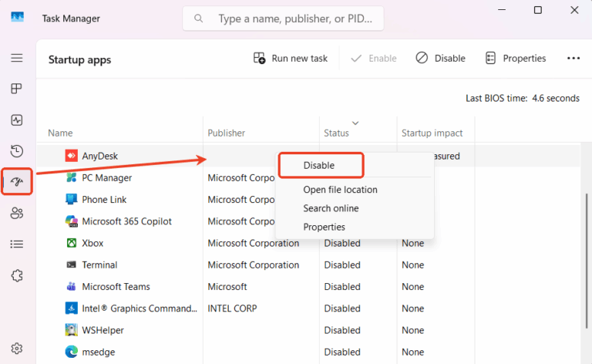Viewport: 592px width, 364px height.
Task: Click the Disable toolbar button
Action: point(440,58)
